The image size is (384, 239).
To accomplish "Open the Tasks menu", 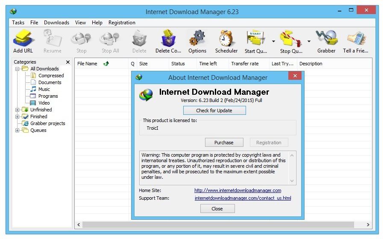I will tap(18, 23).
